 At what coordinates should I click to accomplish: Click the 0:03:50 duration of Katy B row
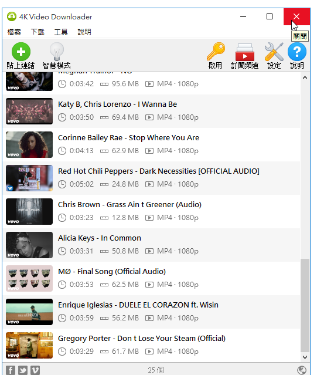(81, 117)
